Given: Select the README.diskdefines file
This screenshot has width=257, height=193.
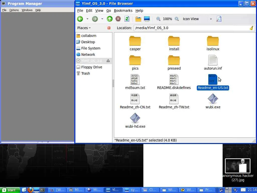Looking at the screenshot, I should click(174, 82).
